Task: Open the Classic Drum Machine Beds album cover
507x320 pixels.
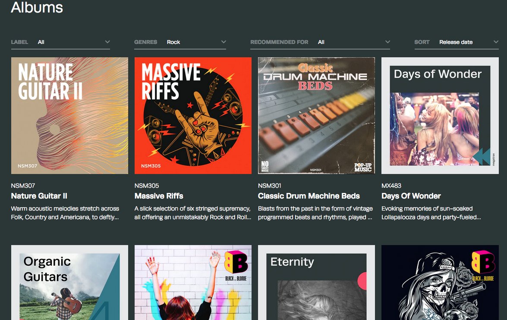Action: tap(317, 115)
